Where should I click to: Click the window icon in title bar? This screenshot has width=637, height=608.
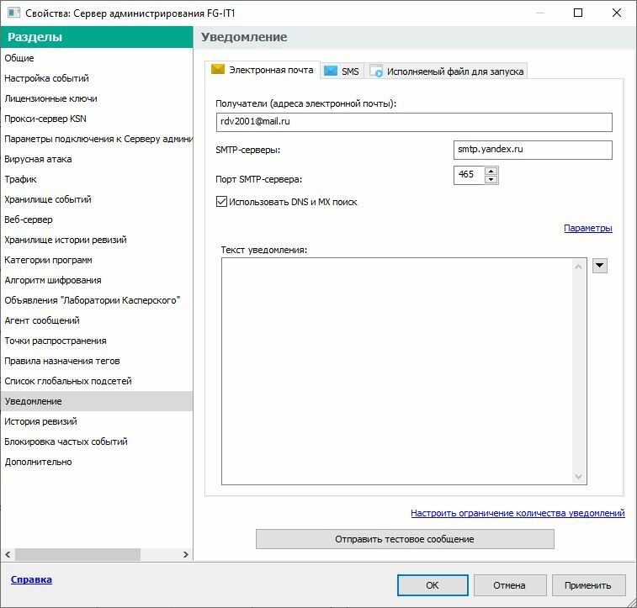click(x=13, y=13)
